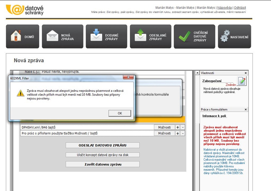
Task: Click the 'Nová zpráva' page heading
Action: pos(29,60)
